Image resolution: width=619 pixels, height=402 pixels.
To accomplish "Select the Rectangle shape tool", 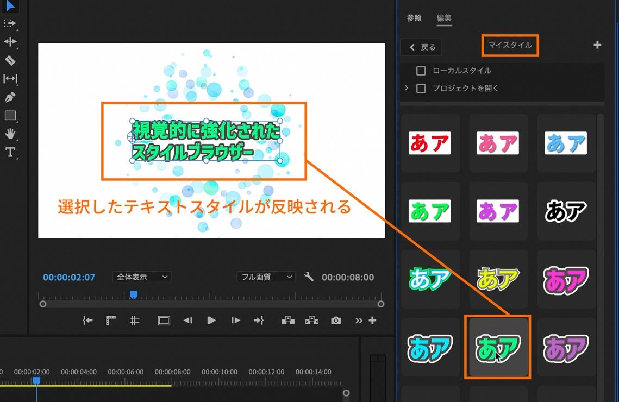I will click(10, 116).
